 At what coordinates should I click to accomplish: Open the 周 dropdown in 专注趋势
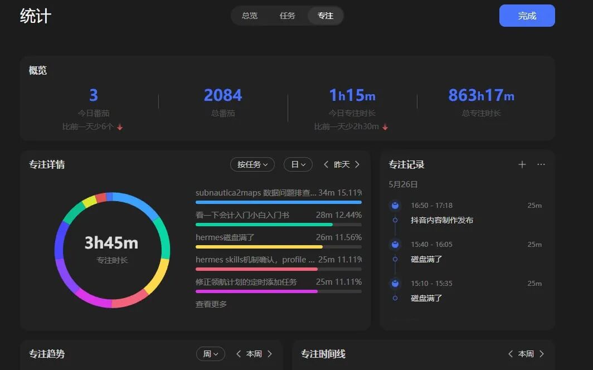pyautogui.click(x=211, y=354)
